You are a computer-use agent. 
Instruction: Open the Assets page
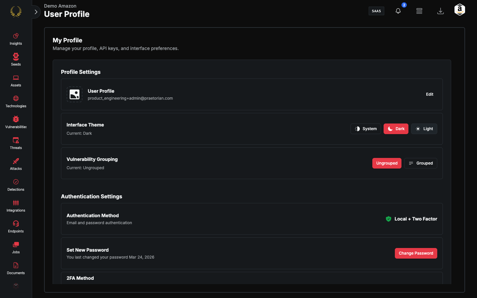[x=16, y=81]
